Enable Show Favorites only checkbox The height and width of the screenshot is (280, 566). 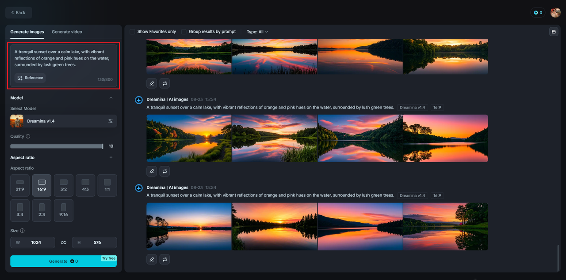coord(132,32)
